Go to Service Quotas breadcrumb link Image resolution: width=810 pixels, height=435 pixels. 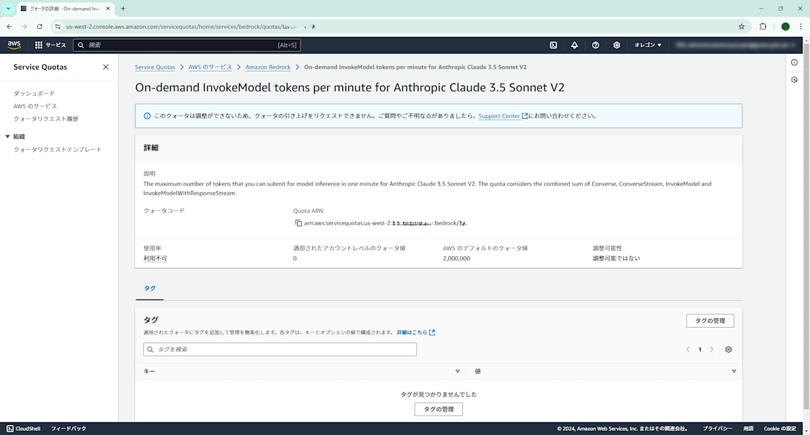pyautogui.click(x=155, y=67)
